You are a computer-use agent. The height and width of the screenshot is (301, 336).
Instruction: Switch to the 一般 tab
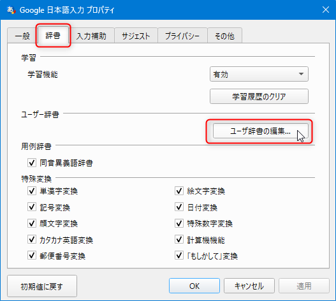coord(22,36)
